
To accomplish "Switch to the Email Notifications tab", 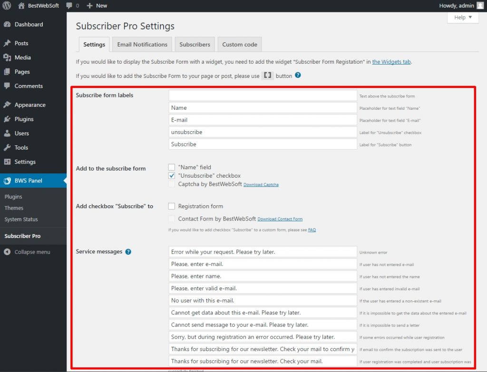I will (x=142, y=44).
